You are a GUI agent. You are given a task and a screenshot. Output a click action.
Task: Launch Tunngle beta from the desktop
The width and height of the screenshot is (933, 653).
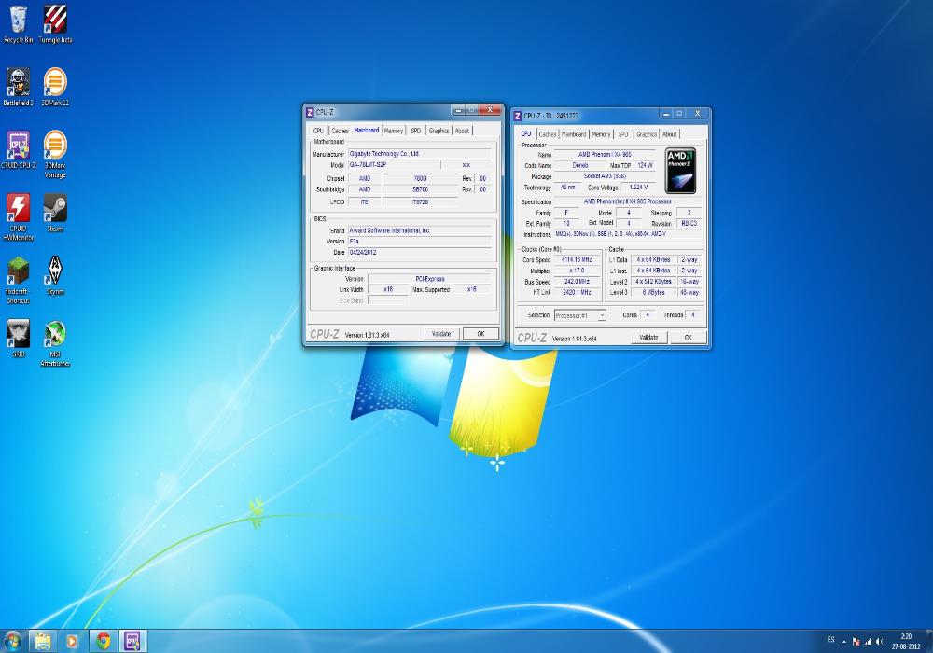point(55,24)
